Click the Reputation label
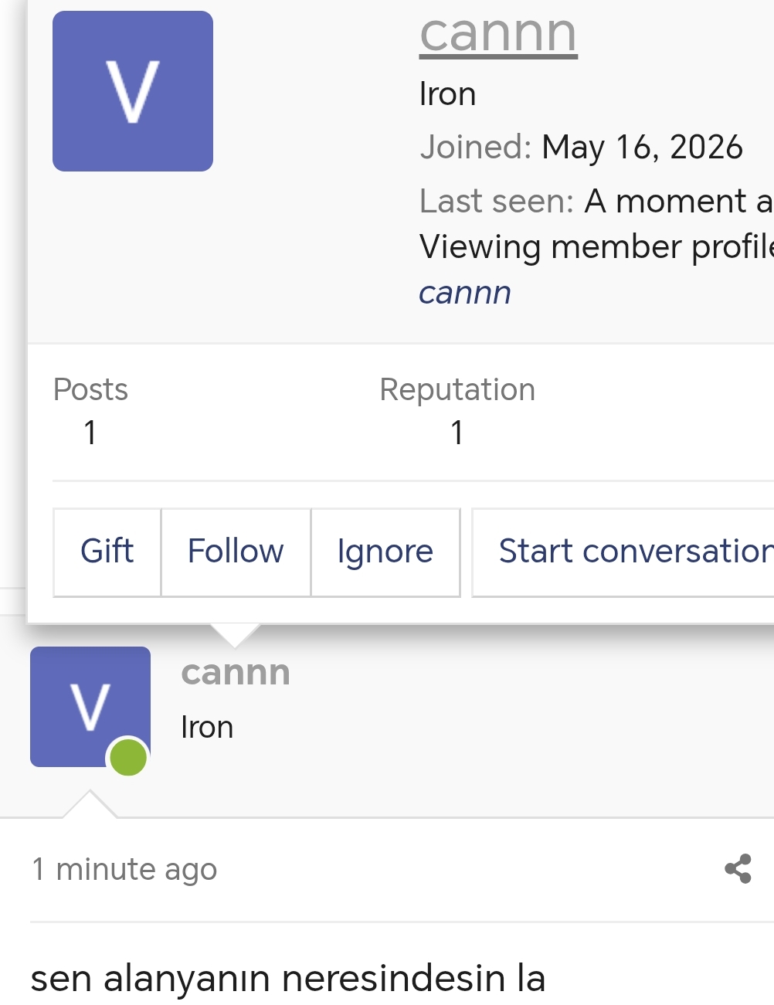The width and height of the screenshot is (774, 1005). coord(457,389)
